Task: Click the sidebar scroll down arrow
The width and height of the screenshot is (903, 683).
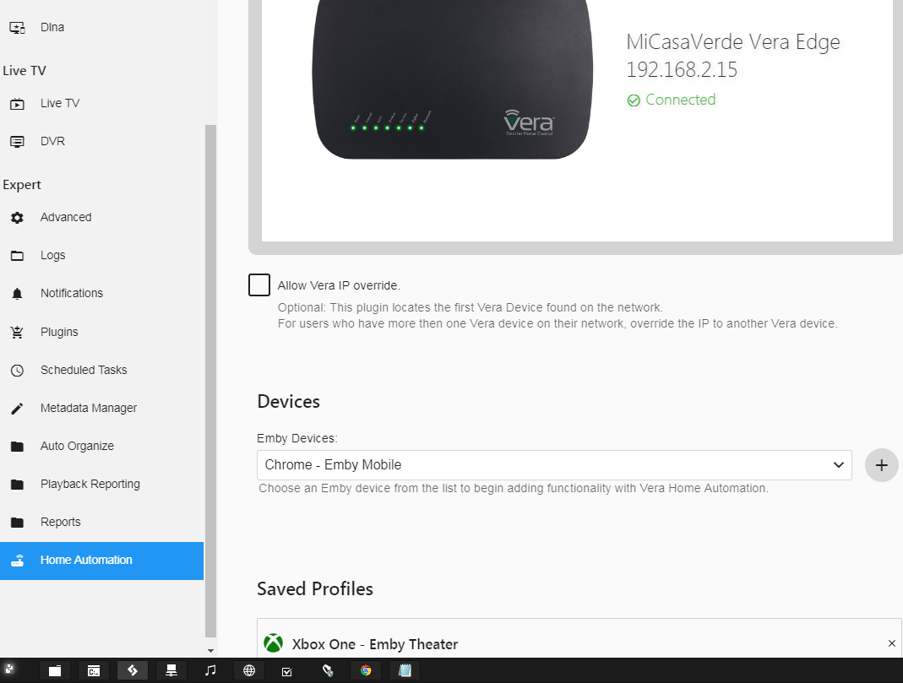Action: point(210,651)
